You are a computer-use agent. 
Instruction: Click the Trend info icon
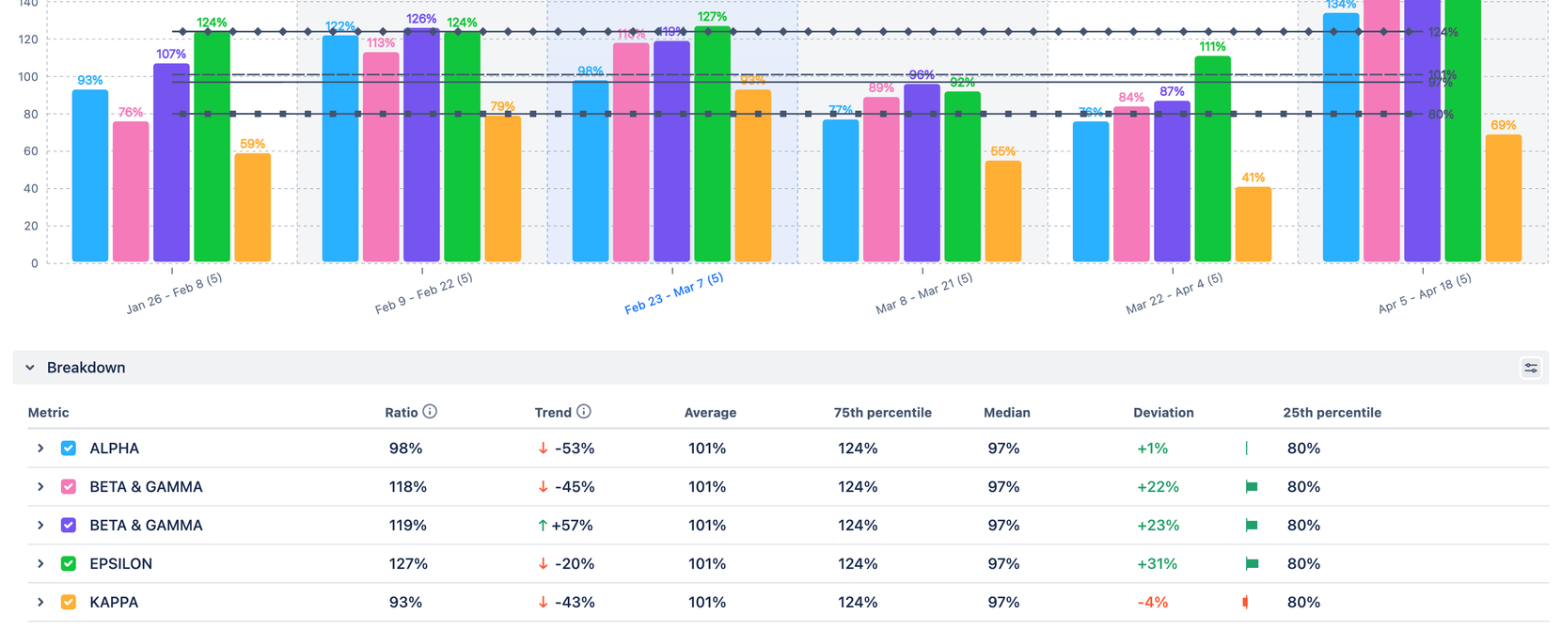pos(584,412)
